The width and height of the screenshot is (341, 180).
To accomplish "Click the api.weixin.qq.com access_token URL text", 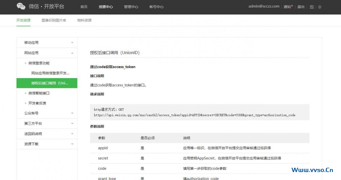I will [194, 115].
